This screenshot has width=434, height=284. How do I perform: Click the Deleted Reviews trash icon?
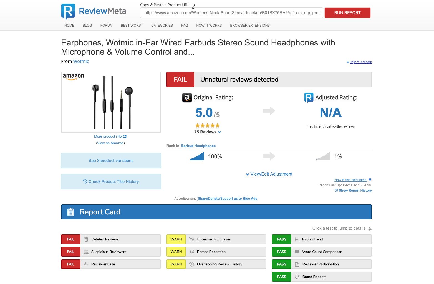click(x=86, y=239)
